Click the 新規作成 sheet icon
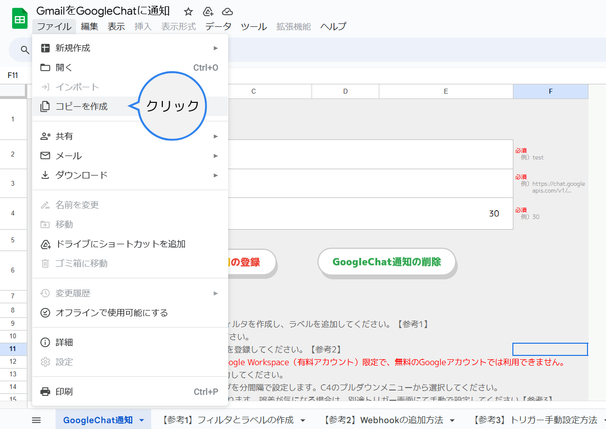The height and width of the screenshot is (429, 606). 45,48
